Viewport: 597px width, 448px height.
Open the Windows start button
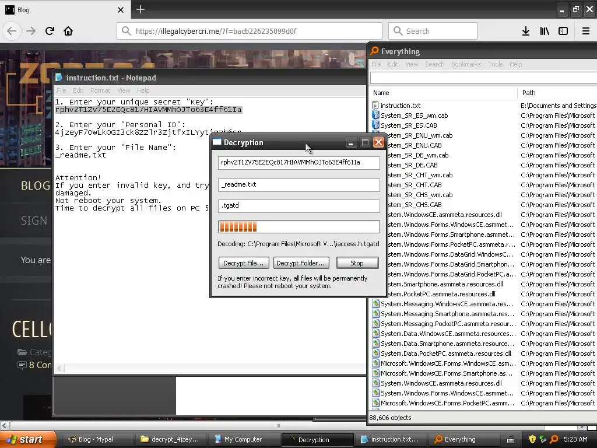point(27,439)
